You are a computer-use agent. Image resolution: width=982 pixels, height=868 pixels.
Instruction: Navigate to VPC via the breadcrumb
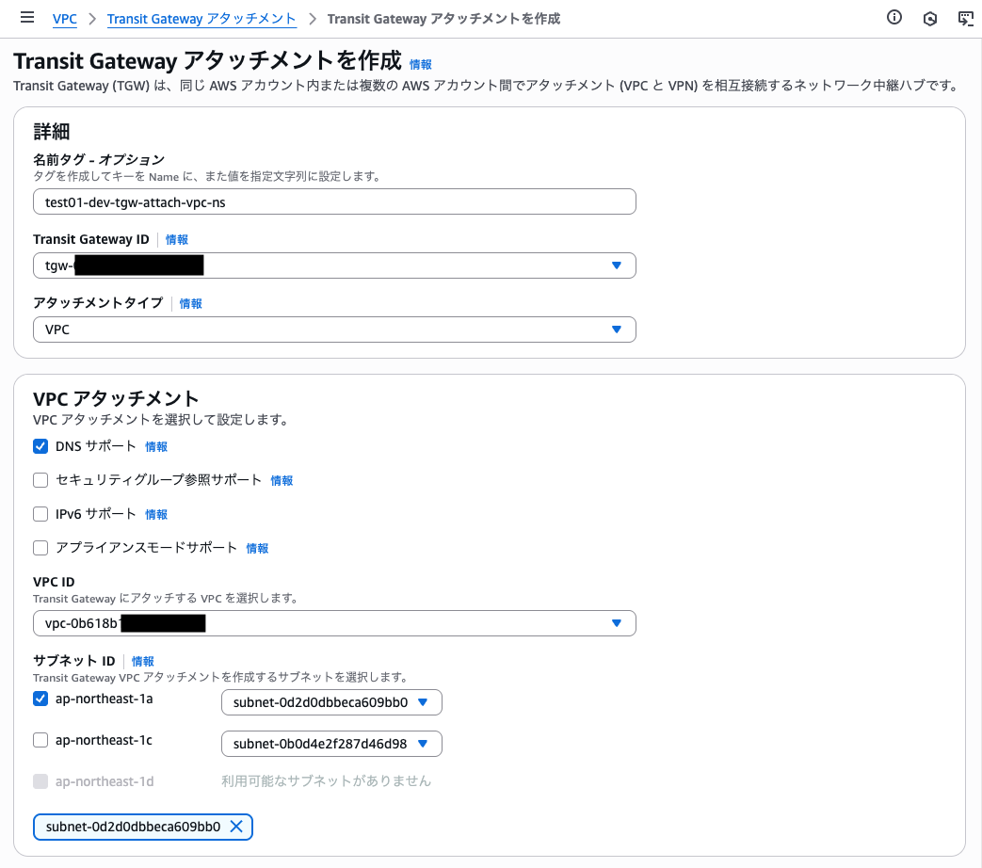64,18
